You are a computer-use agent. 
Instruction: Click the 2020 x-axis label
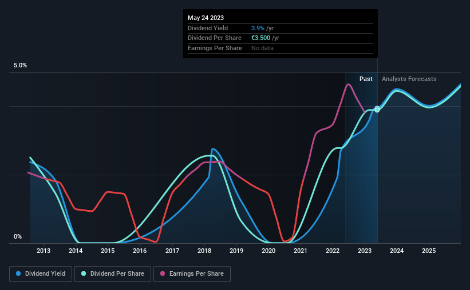point(268,251)
